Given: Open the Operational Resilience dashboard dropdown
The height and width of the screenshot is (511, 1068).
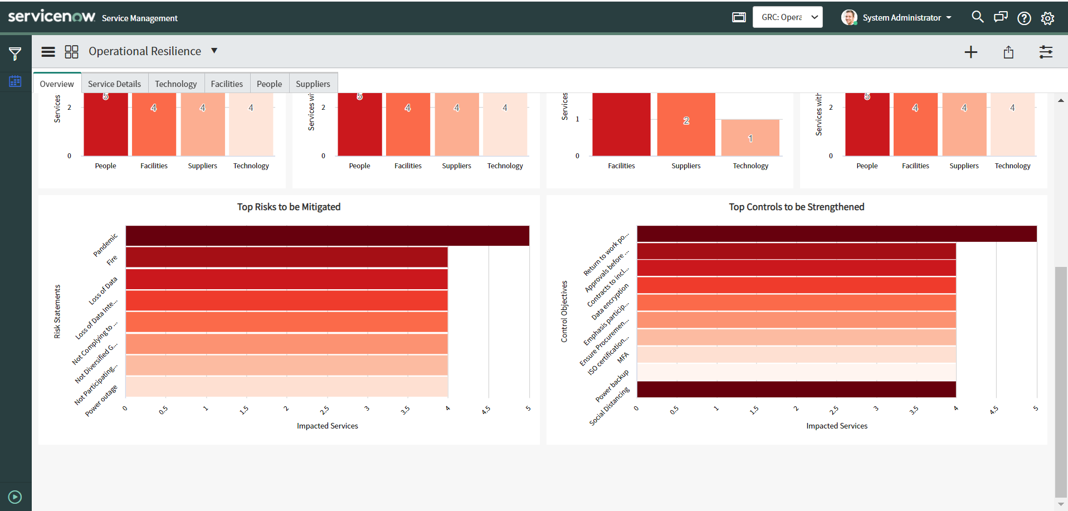Looking at the screenshot, I should tap(214, 51).
